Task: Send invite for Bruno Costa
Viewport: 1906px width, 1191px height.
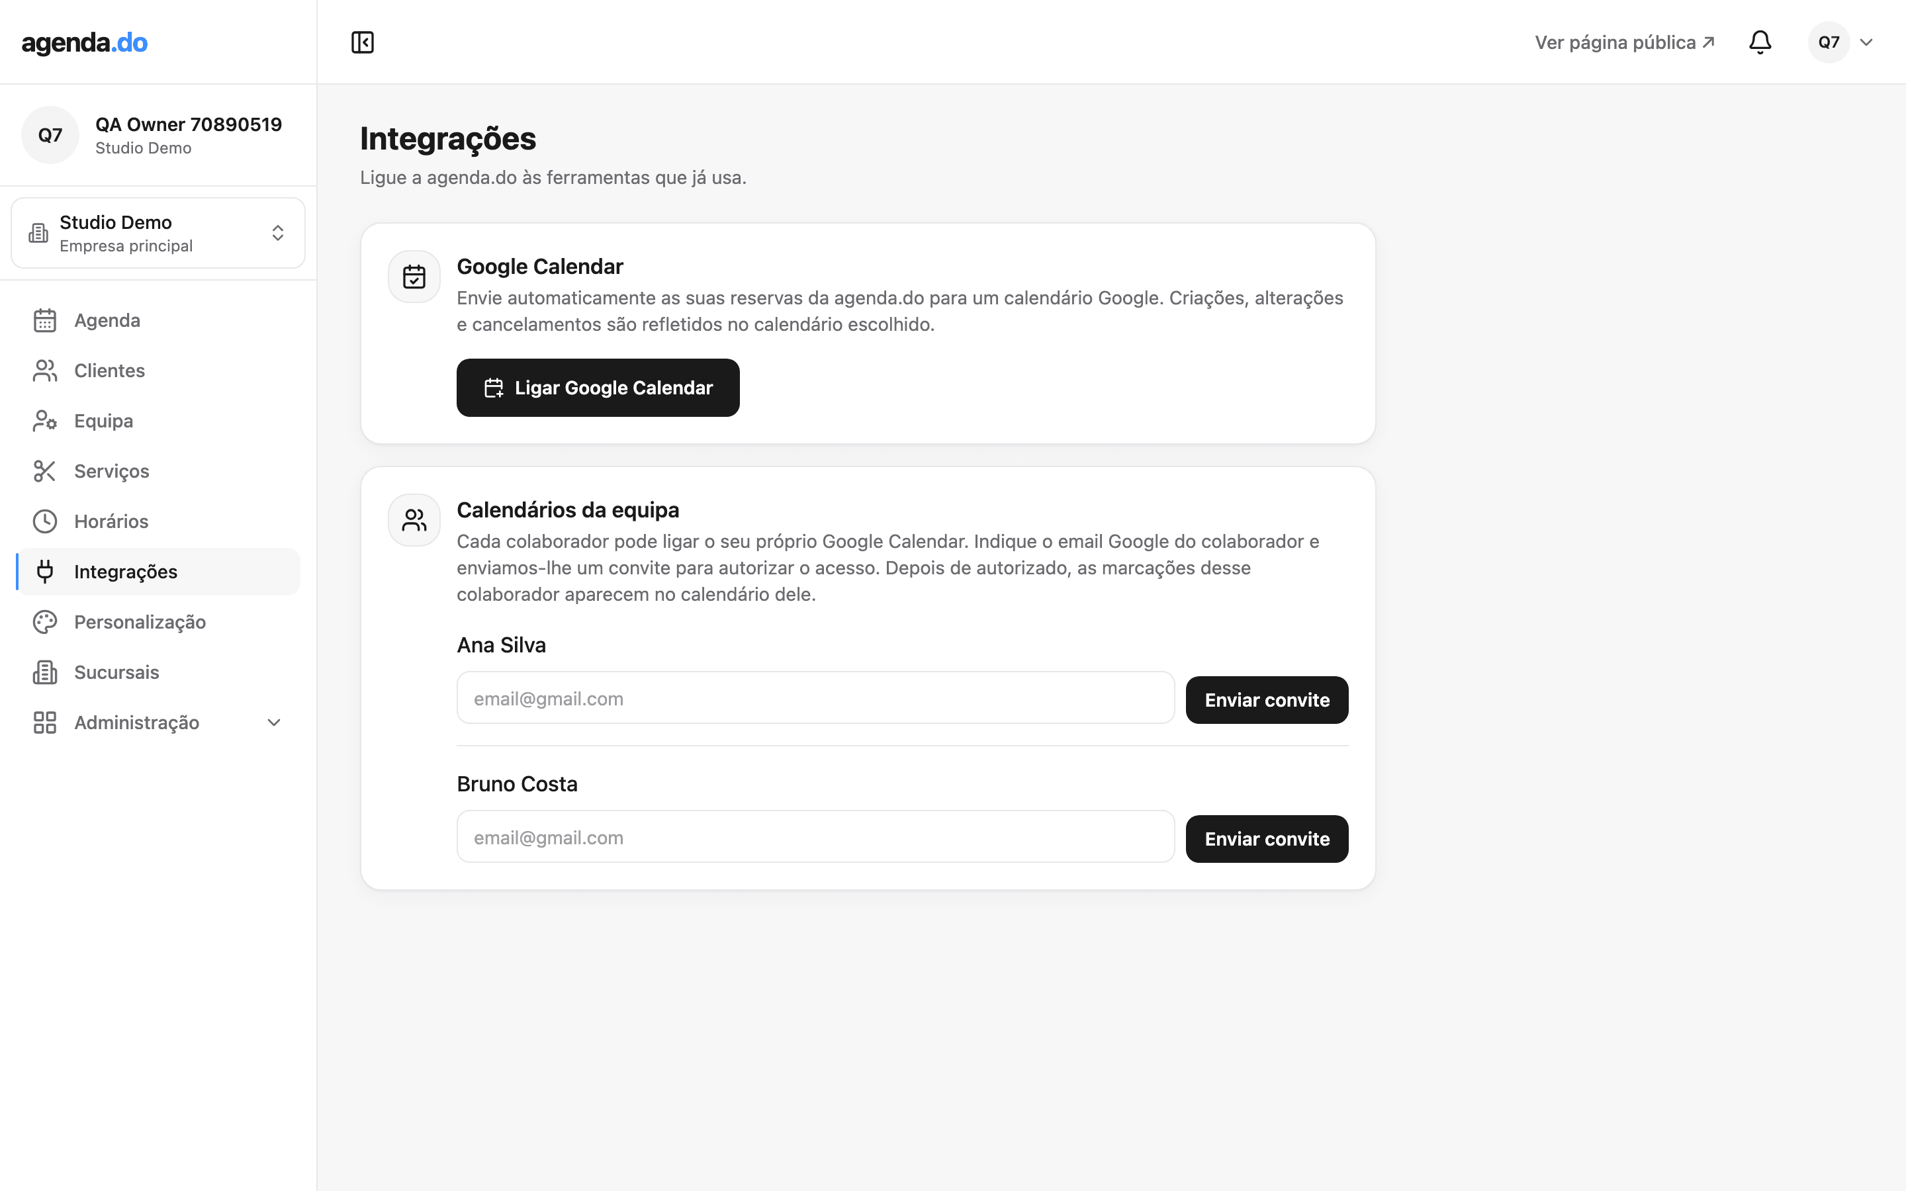Action: click(1267, 839)
